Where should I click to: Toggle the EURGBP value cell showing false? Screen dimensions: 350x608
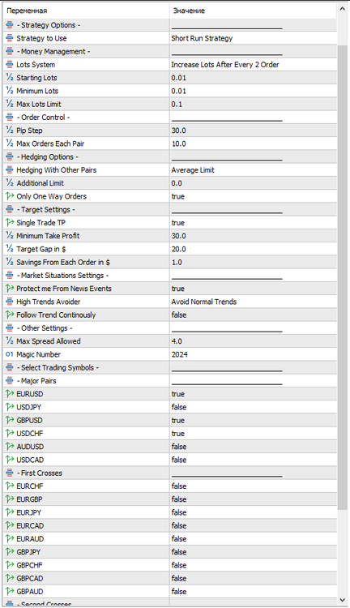pyautogui.click(x=253, y=500)
